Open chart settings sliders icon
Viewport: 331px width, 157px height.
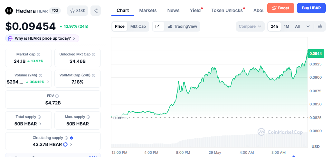pos(320,26)
